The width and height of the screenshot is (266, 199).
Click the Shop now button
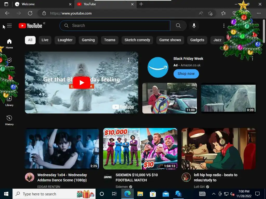(x=186, y=74)
